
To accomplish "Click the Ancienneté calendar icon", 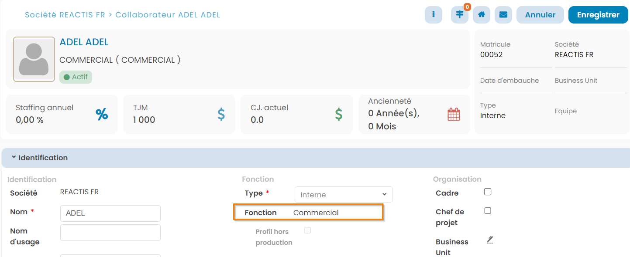I will (x=454, y=115).
